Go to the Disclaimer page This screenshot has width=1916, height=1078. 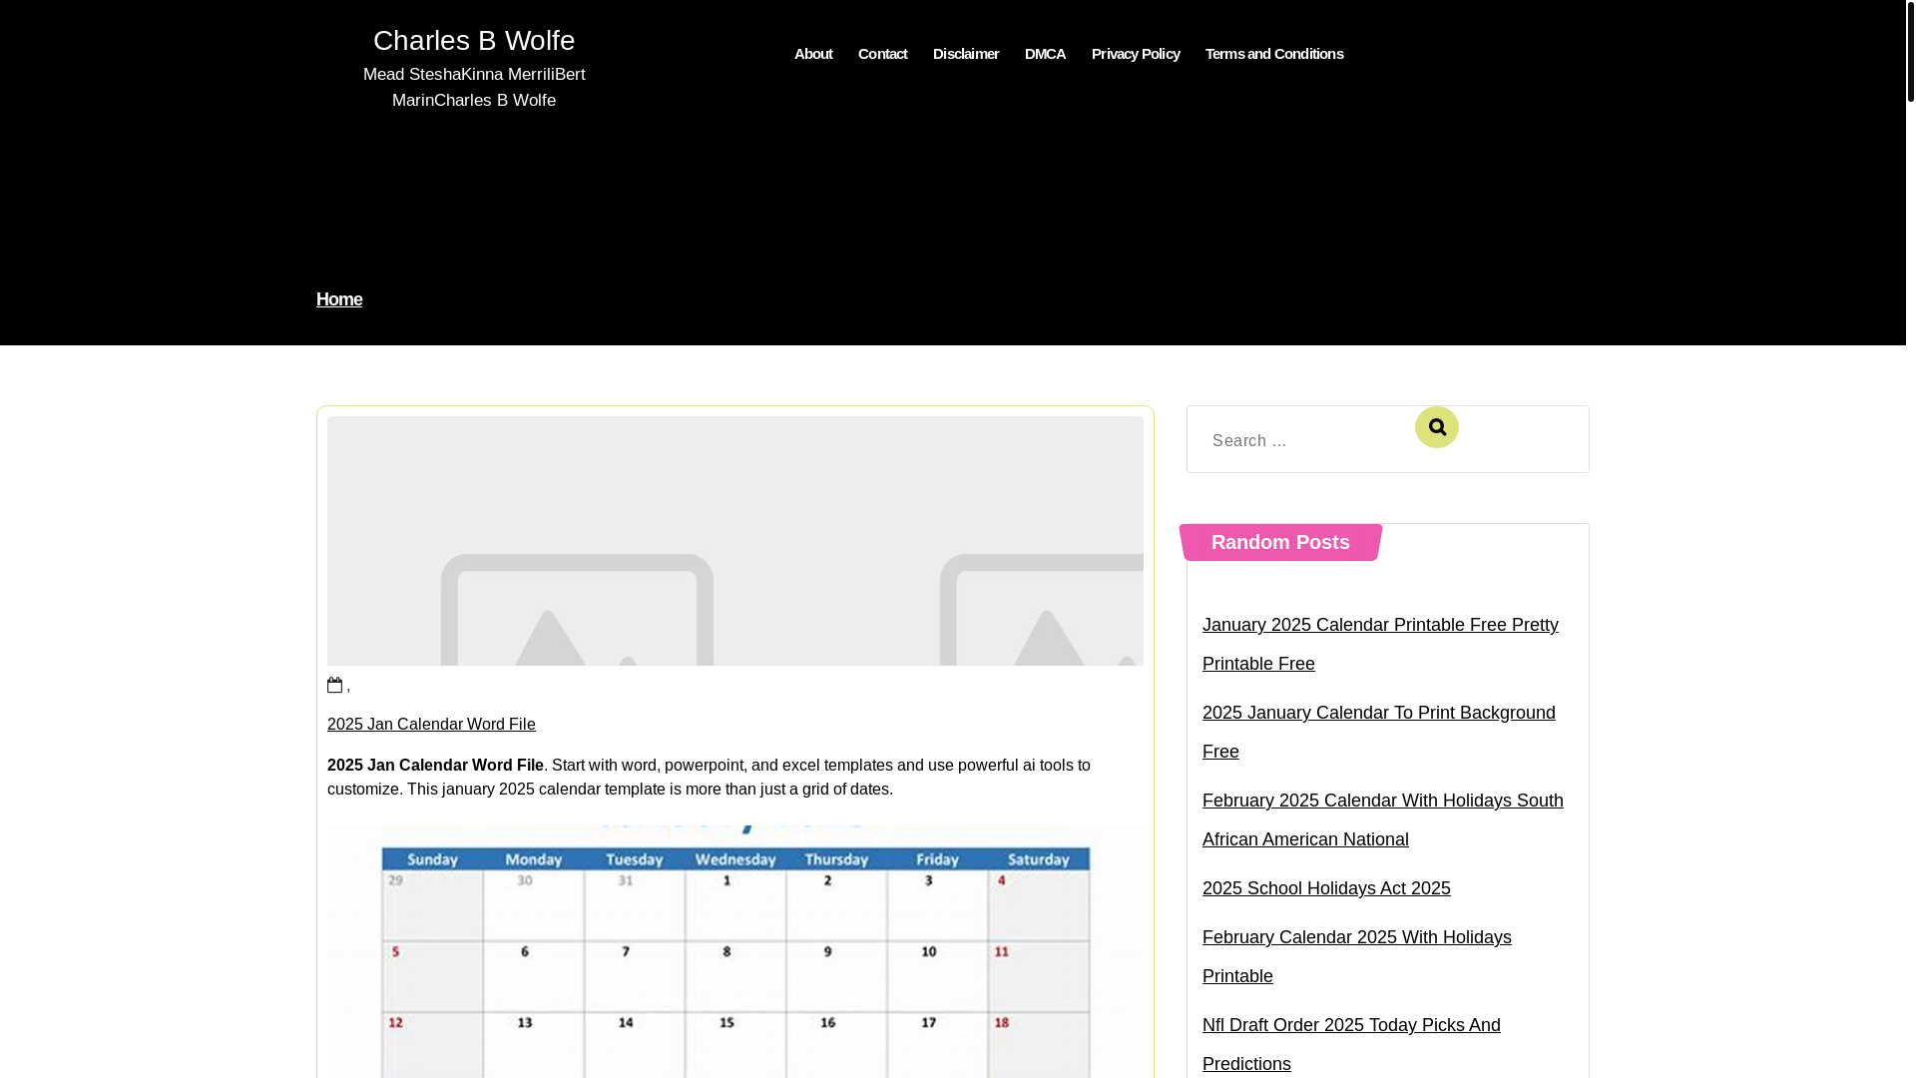tap(966, 54)
